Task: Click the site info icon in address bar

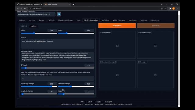Action: pos(30,9)
